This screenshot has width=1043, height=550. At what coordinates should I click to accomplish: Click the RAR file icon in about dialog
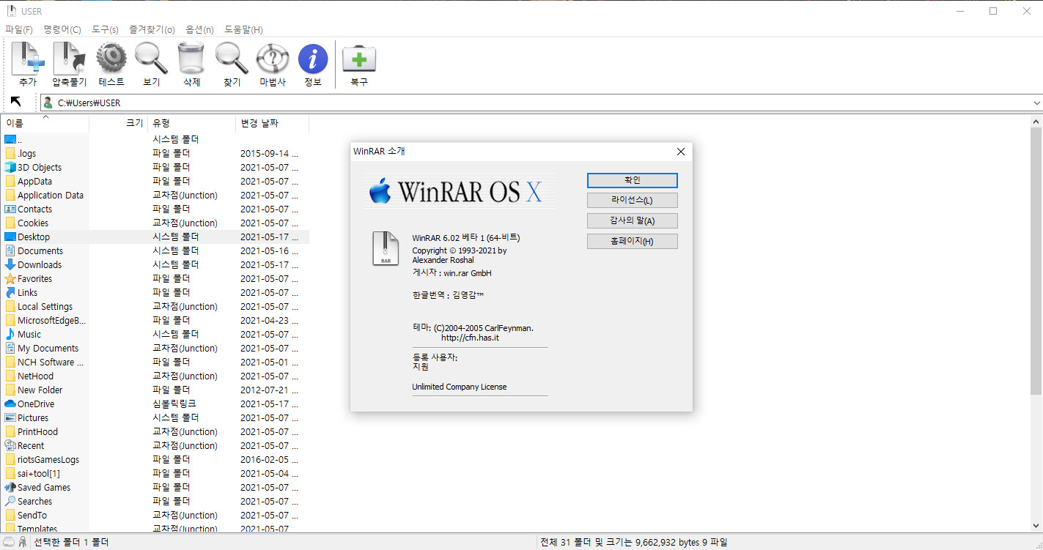386,248
